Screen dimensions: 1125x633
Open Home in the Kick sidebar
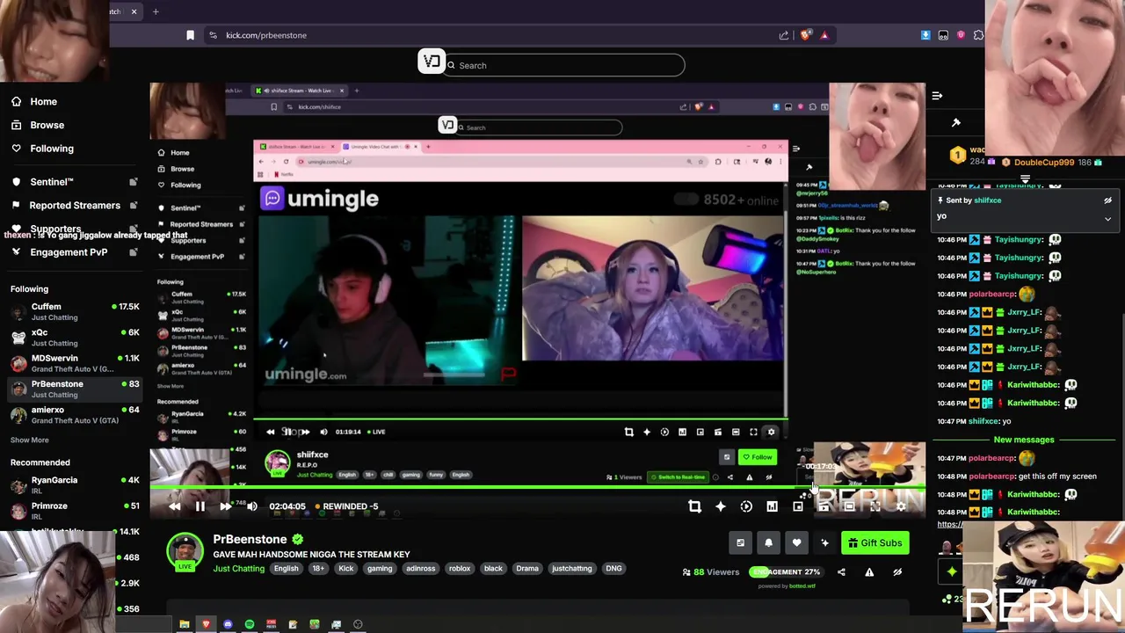(43, 102)
